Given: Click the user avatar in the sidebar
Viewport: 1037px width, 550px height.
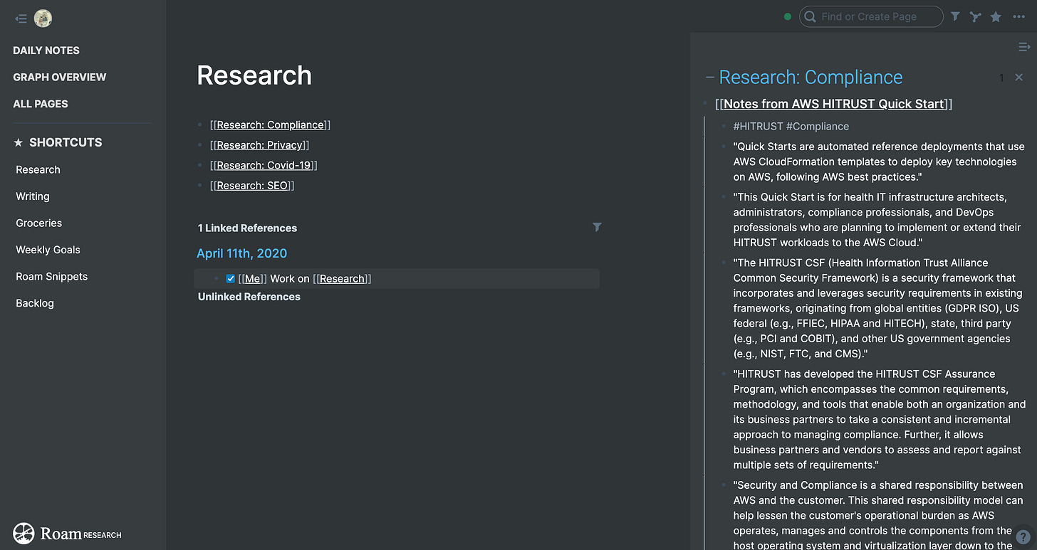Looking at the screenshot, I should point(43,19).
